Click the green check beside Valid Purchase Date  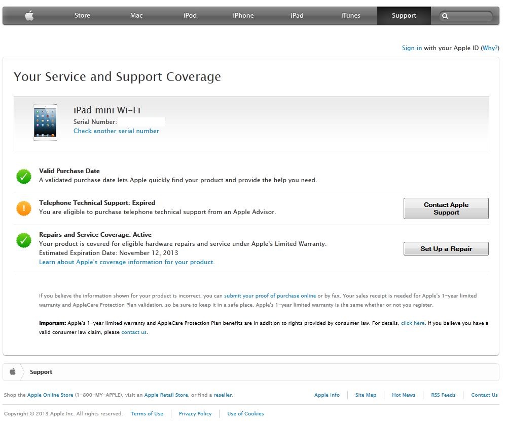click(x=24, y=177)
